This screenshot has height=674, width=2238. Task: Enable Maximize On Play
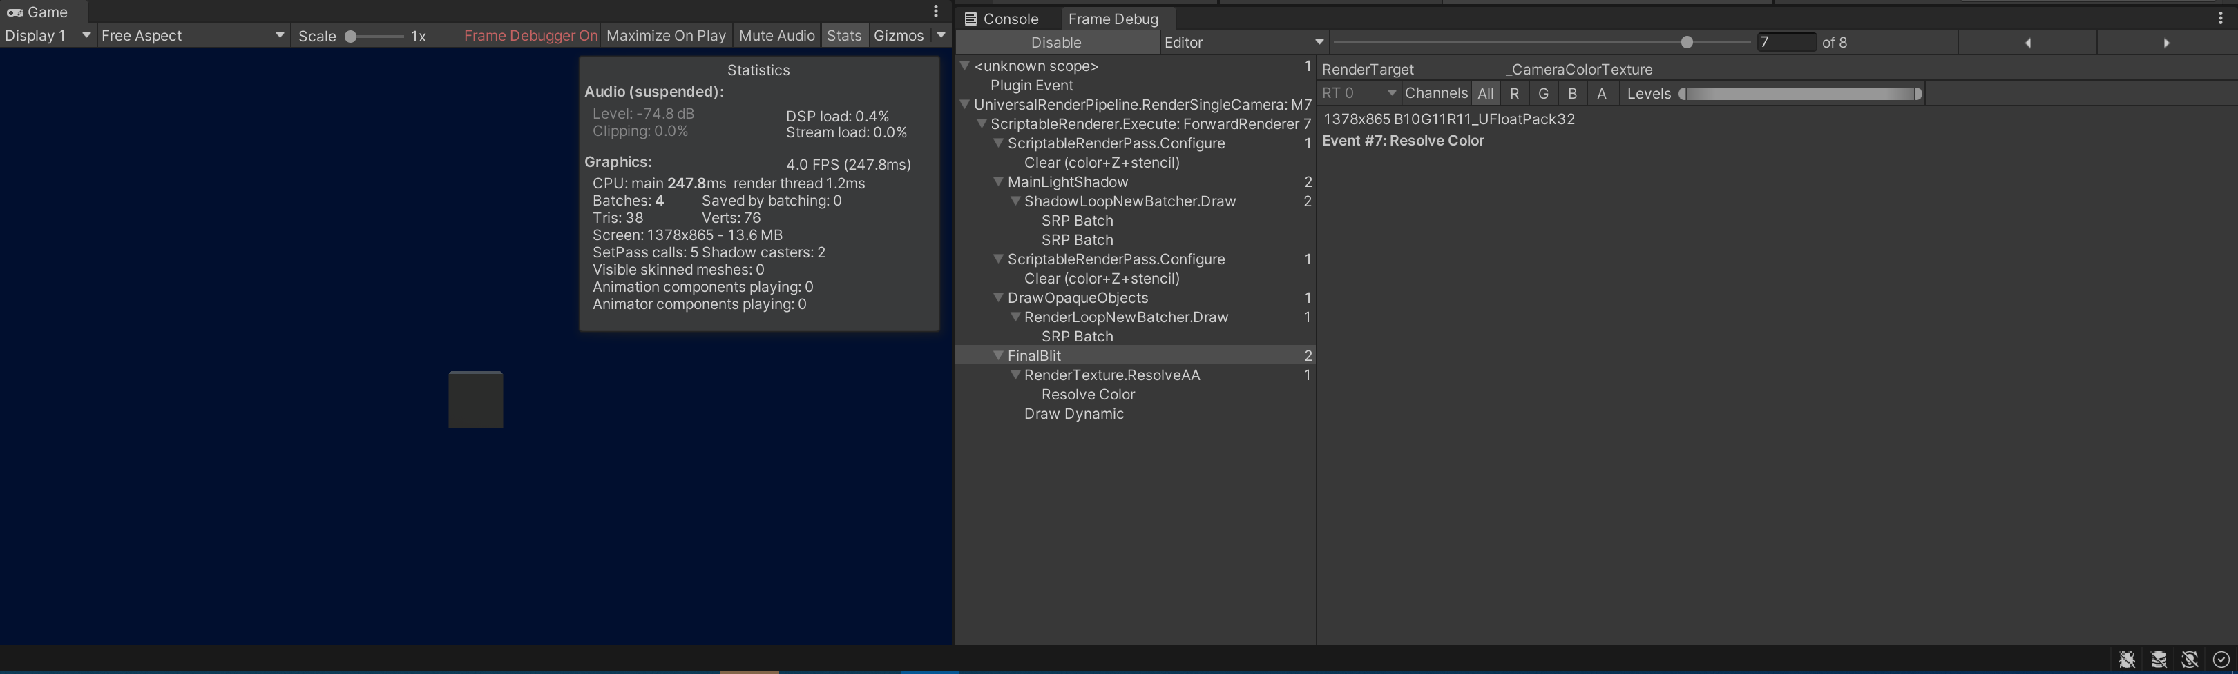[665, 36]
